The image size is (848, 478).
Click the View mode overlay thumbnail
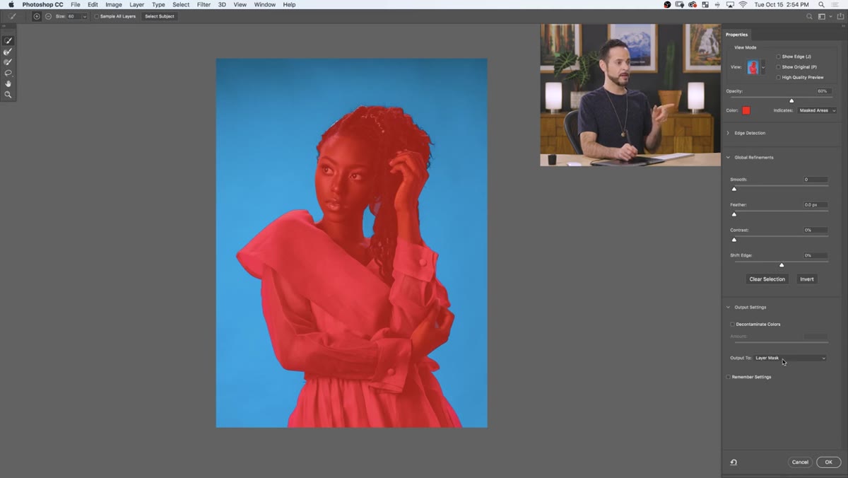[753, 68]
